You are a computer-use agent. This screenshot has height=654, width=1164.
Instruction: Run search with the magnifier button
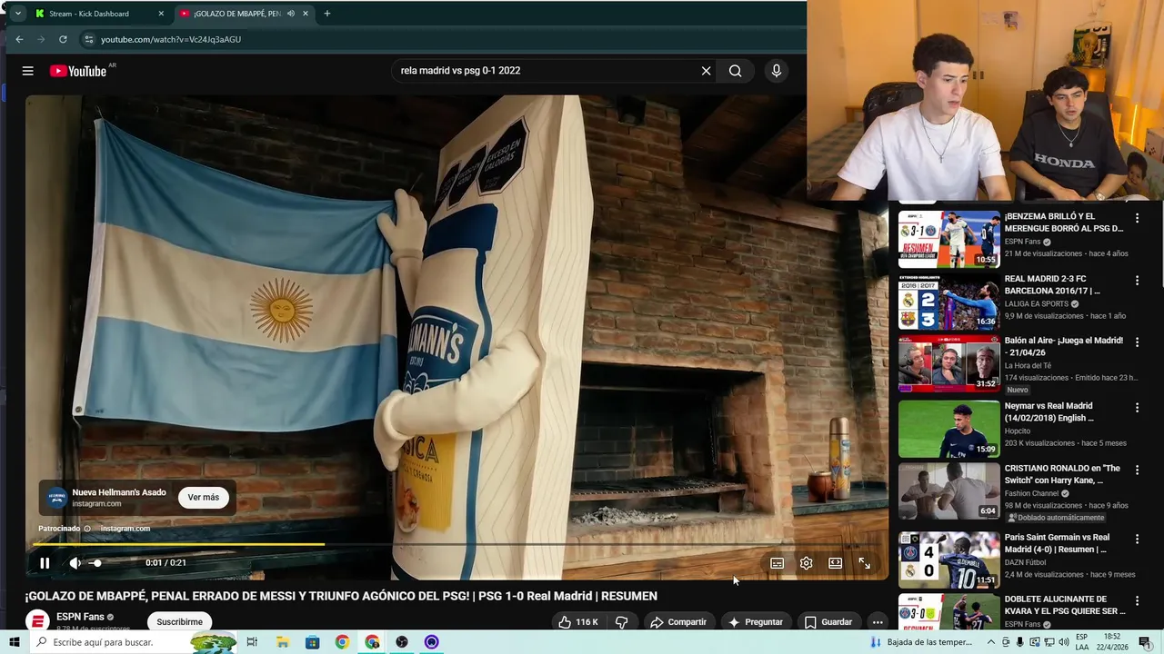735,71
